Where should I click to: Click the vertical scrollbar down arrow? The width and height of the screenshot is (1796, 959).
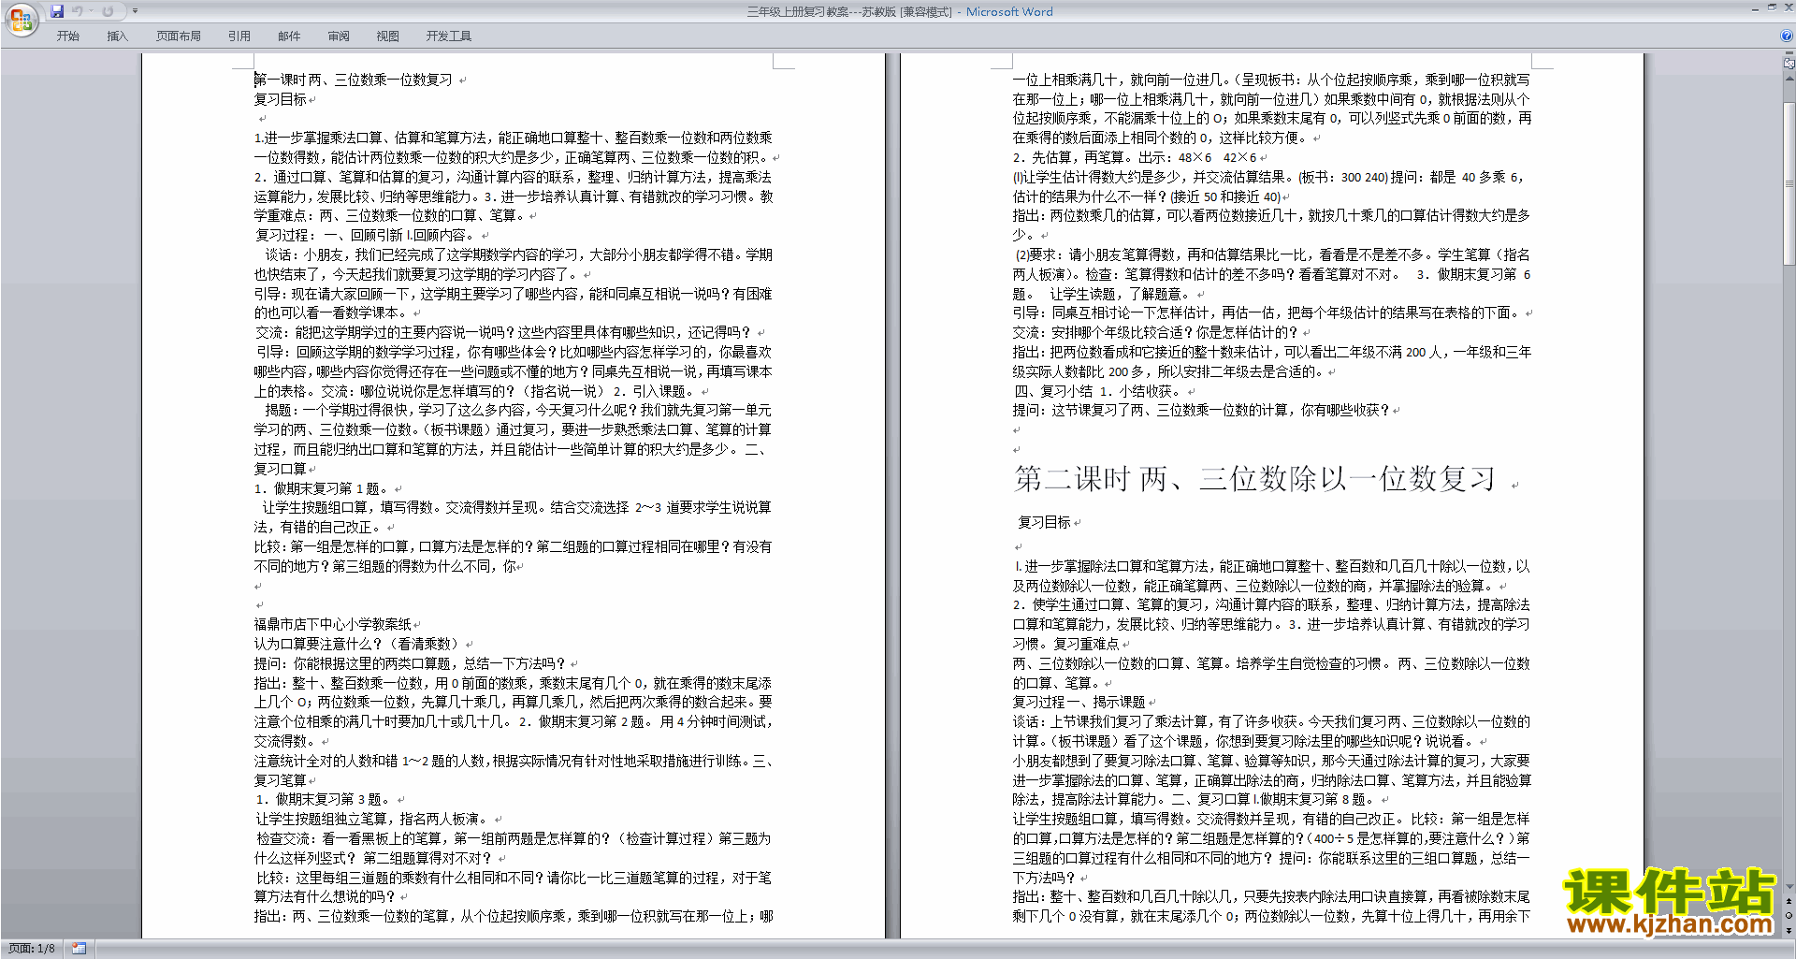pos(1789,886)
